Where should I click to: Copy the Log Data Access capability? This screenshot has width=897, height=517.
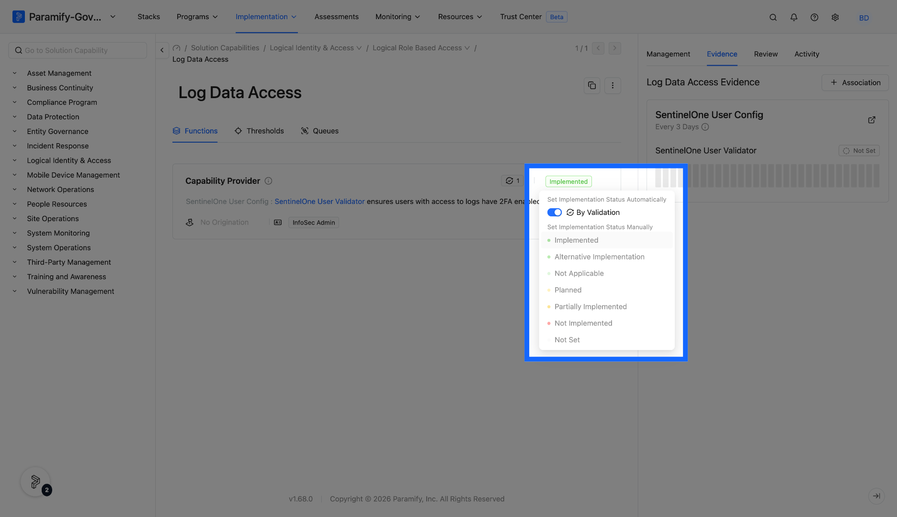click(592, 86)
